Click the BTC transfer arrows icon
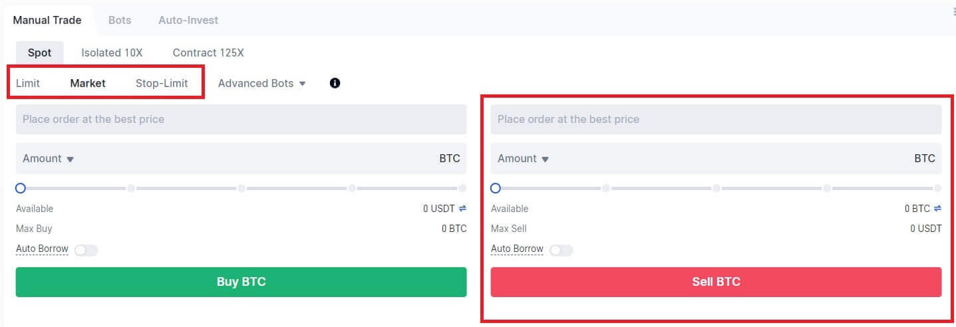956x327 pixels. point(937,209)
